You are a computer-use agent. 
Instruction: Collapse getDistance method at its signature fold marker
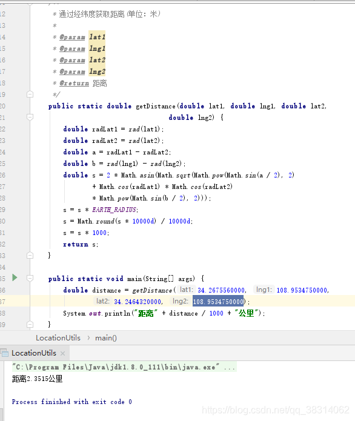point(30,117)
